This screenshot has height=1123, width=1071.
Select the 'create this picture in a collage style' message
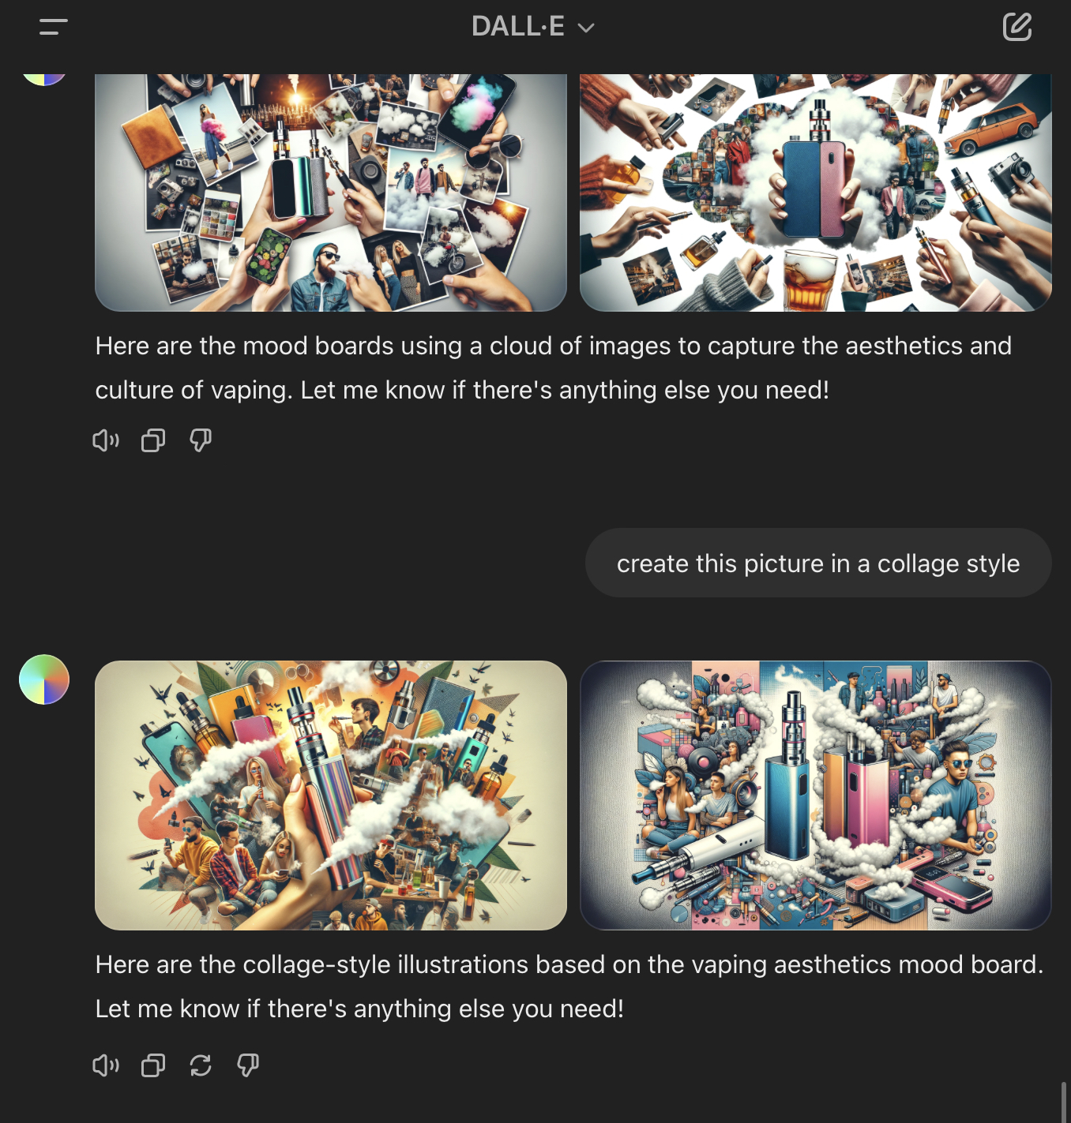[x=818, y=563]
